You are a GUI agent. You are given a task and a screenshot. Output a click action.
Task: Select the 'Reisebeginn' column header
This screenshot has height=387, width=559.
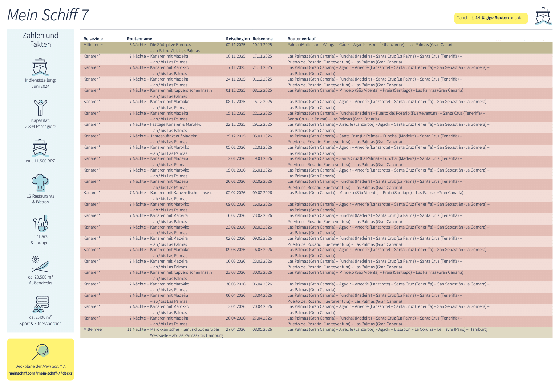tap(238, 39)
